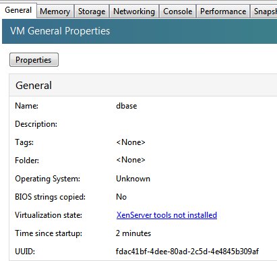Screen dimensions: 277x261
Task: Switch to the Networking tab
Action: point(134,11)
